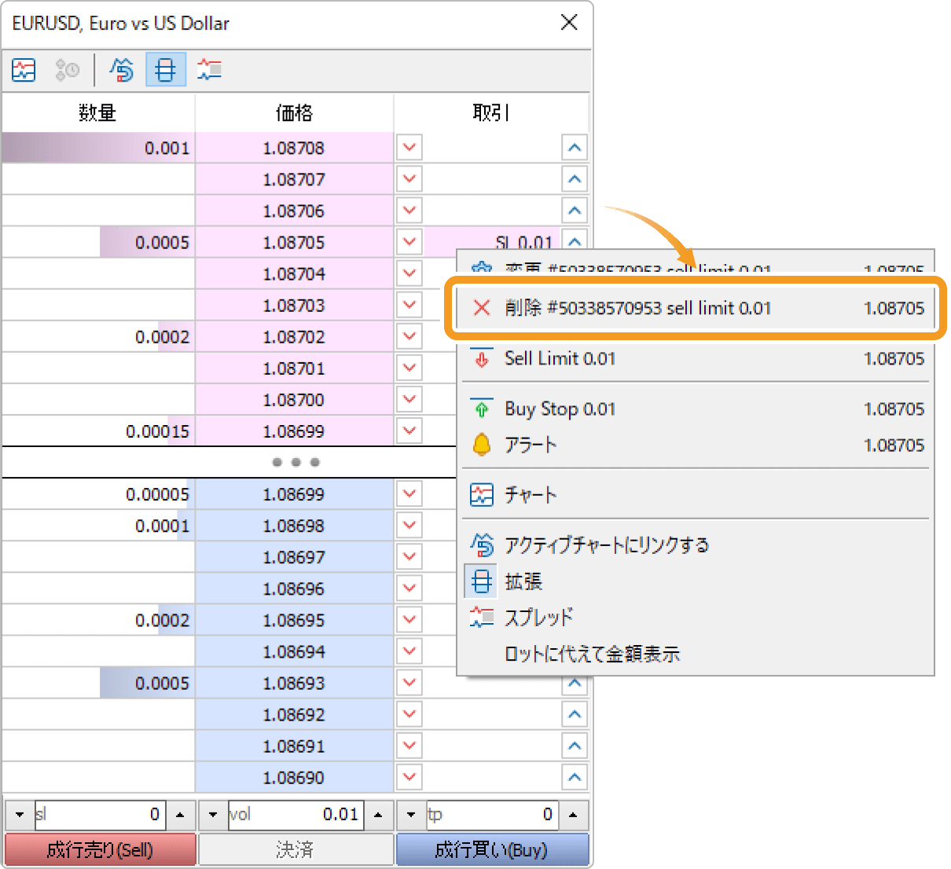The height and width of the screenshot is (869, 951).
Task: Click sell arrow at price 1.08701
Action: (x=409, y=368)
